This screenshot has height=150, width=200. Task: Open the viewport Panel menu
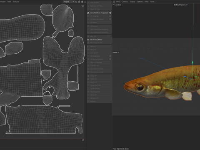(x=152, y=2)
